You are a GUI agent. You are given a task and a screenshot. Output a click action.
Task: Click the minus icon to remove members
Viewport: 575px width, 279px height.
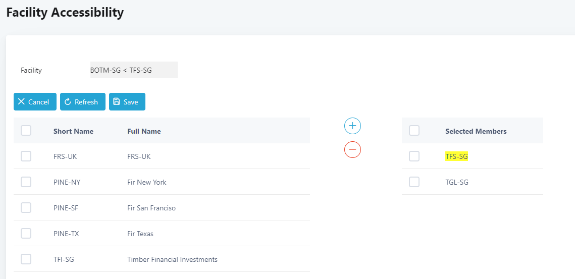352,149
